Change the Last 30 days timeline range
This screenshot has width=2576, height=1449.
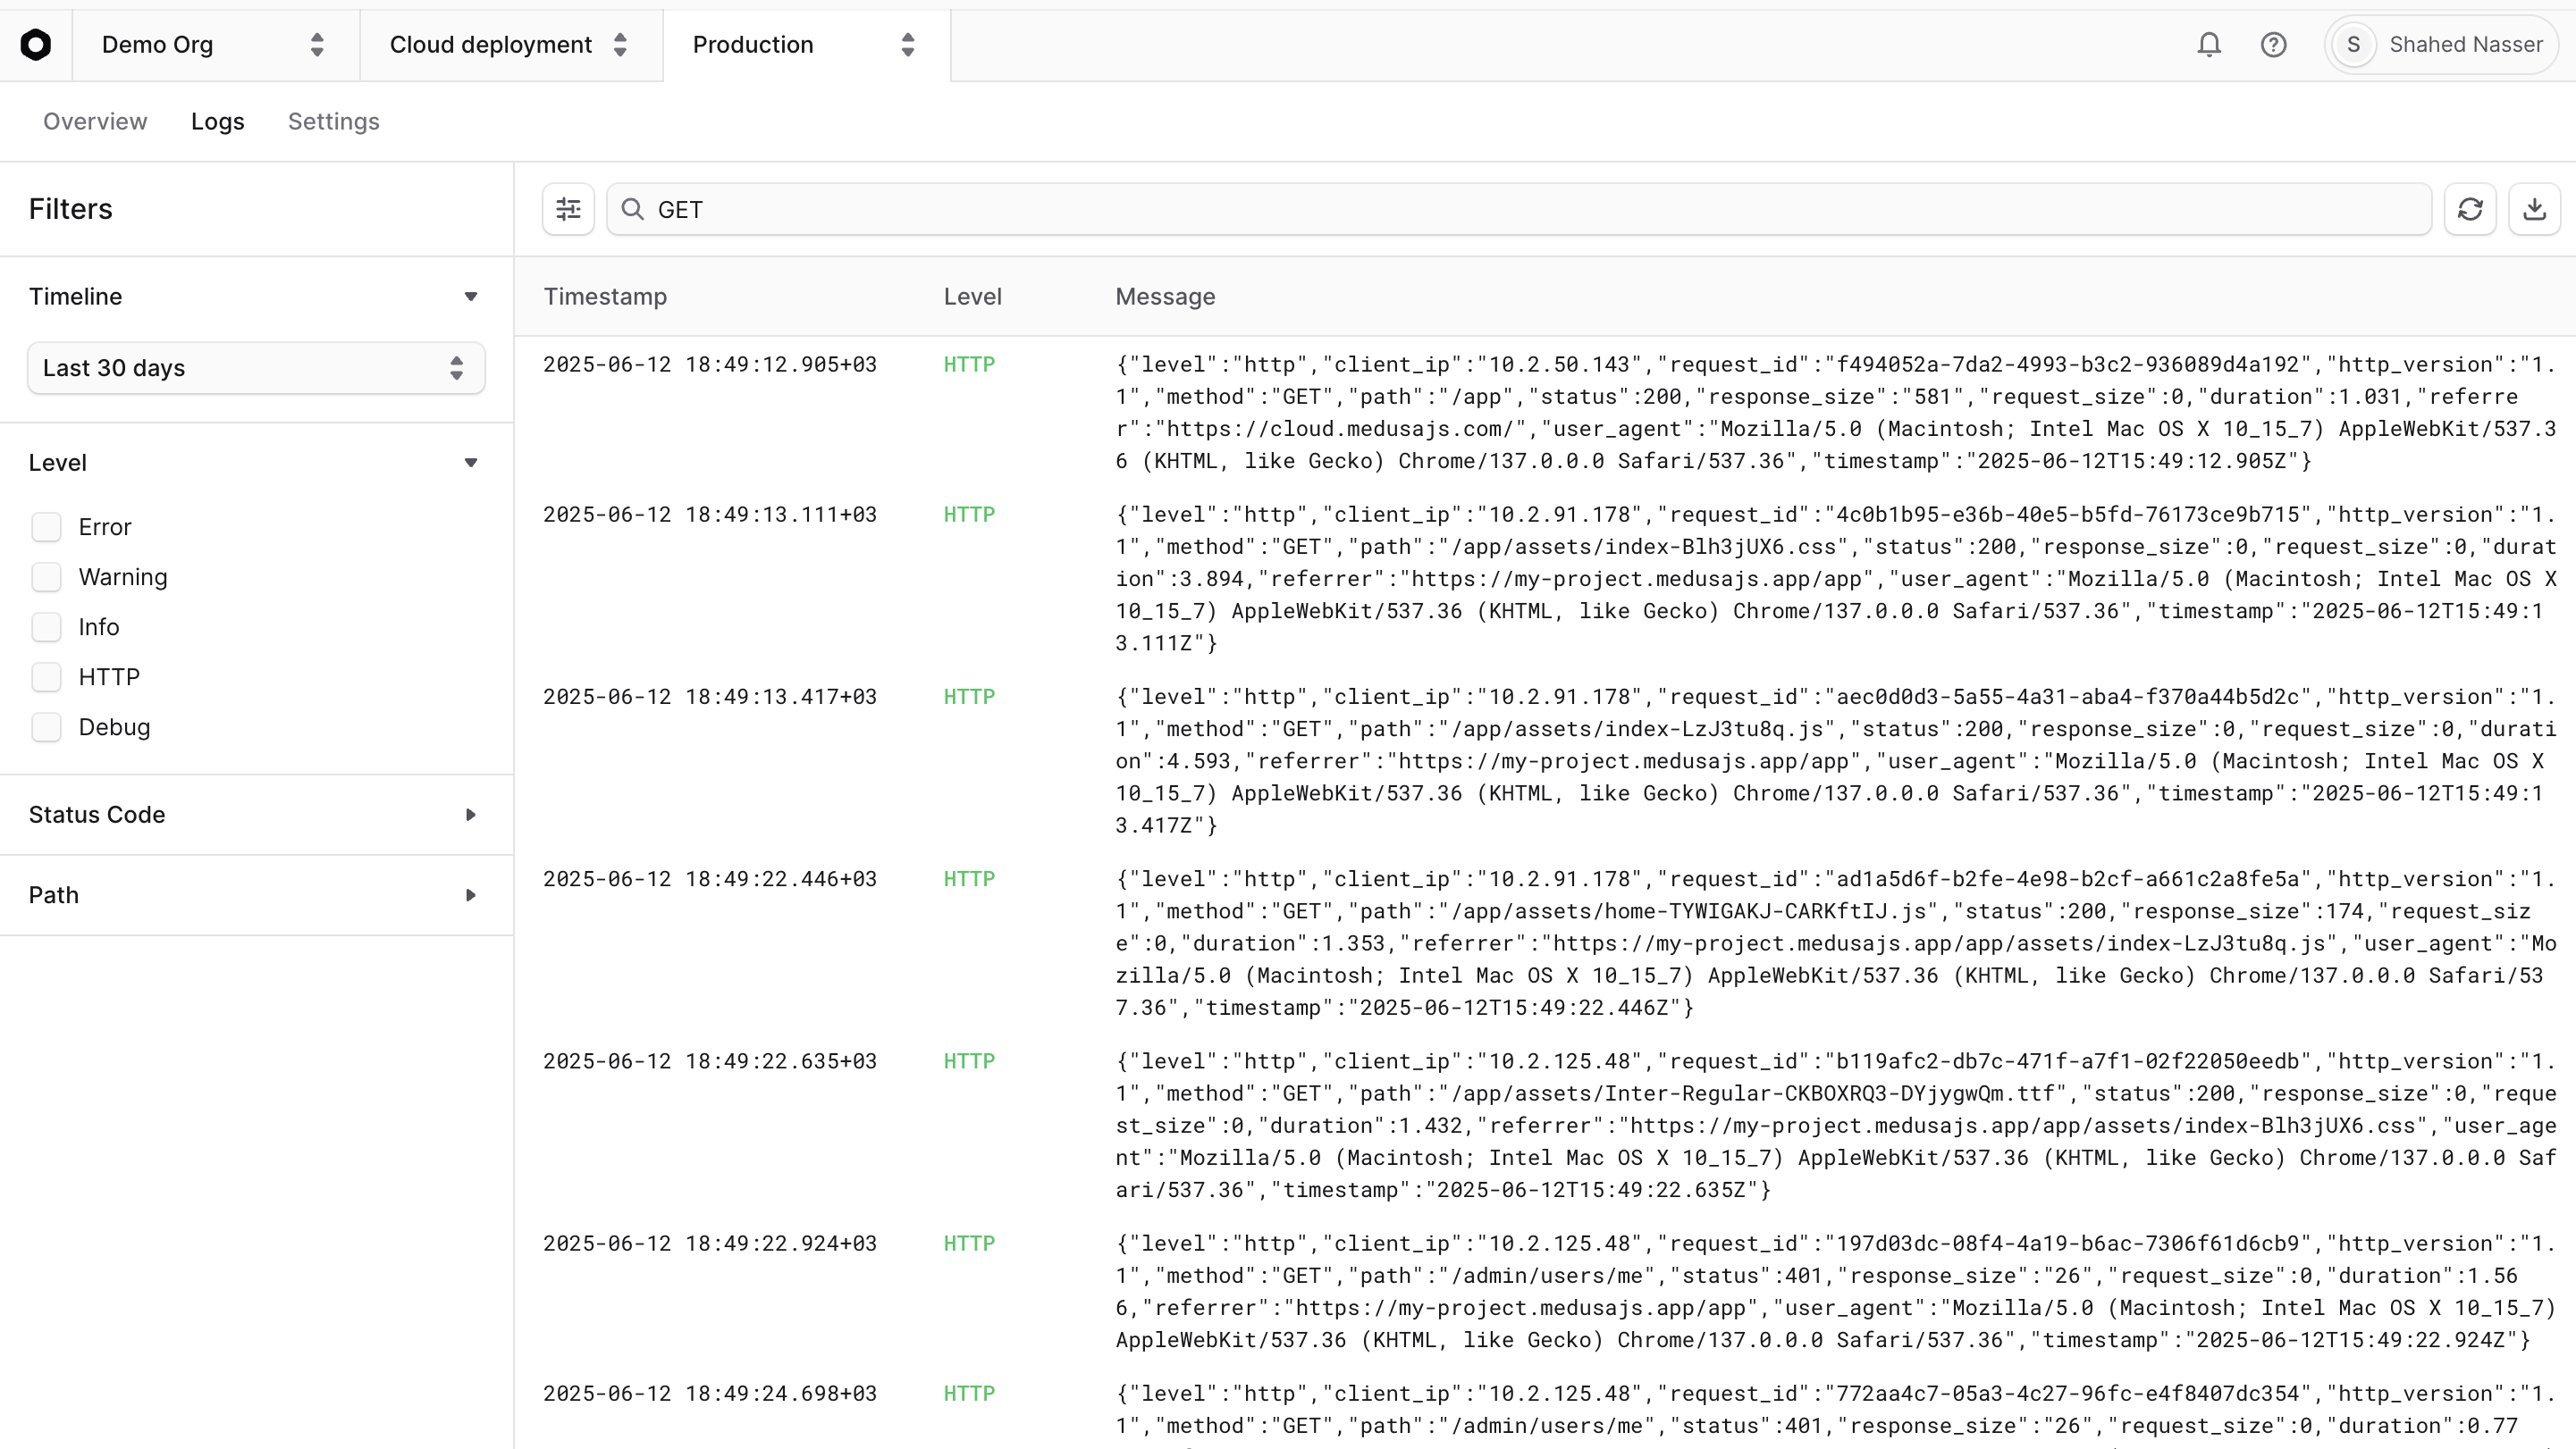[255, 368]
